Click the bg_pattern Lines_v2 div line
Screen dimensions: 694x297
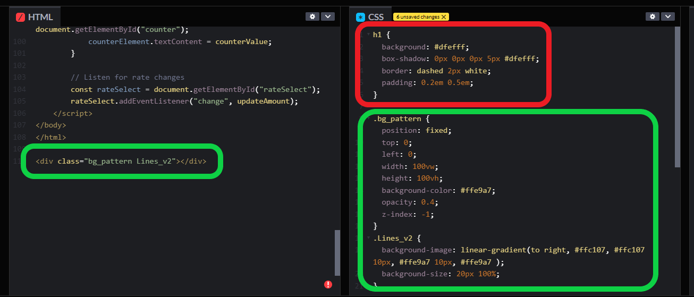pyautogui.click(x=121, y=161)
